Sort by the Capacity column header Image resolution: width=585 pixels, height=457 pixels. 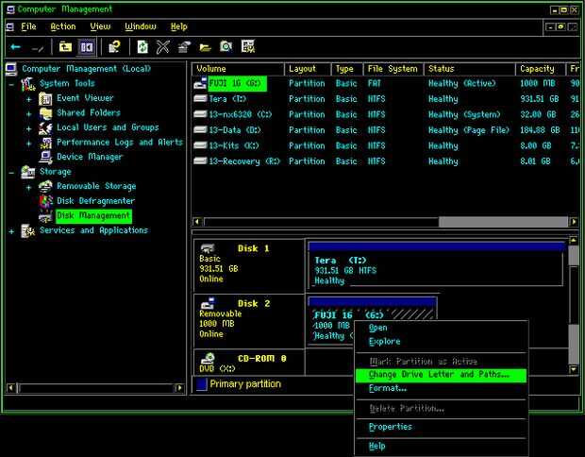539,69
